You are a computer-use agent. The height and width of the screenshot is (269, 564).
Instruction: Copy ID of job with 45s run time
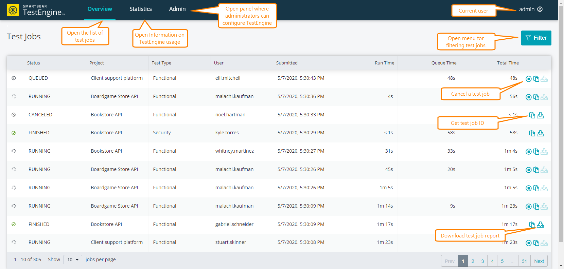(x=536, y=170)
